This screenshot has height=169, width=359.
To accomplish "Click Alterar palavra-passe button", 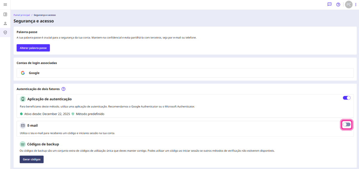I will click(33, 48).
